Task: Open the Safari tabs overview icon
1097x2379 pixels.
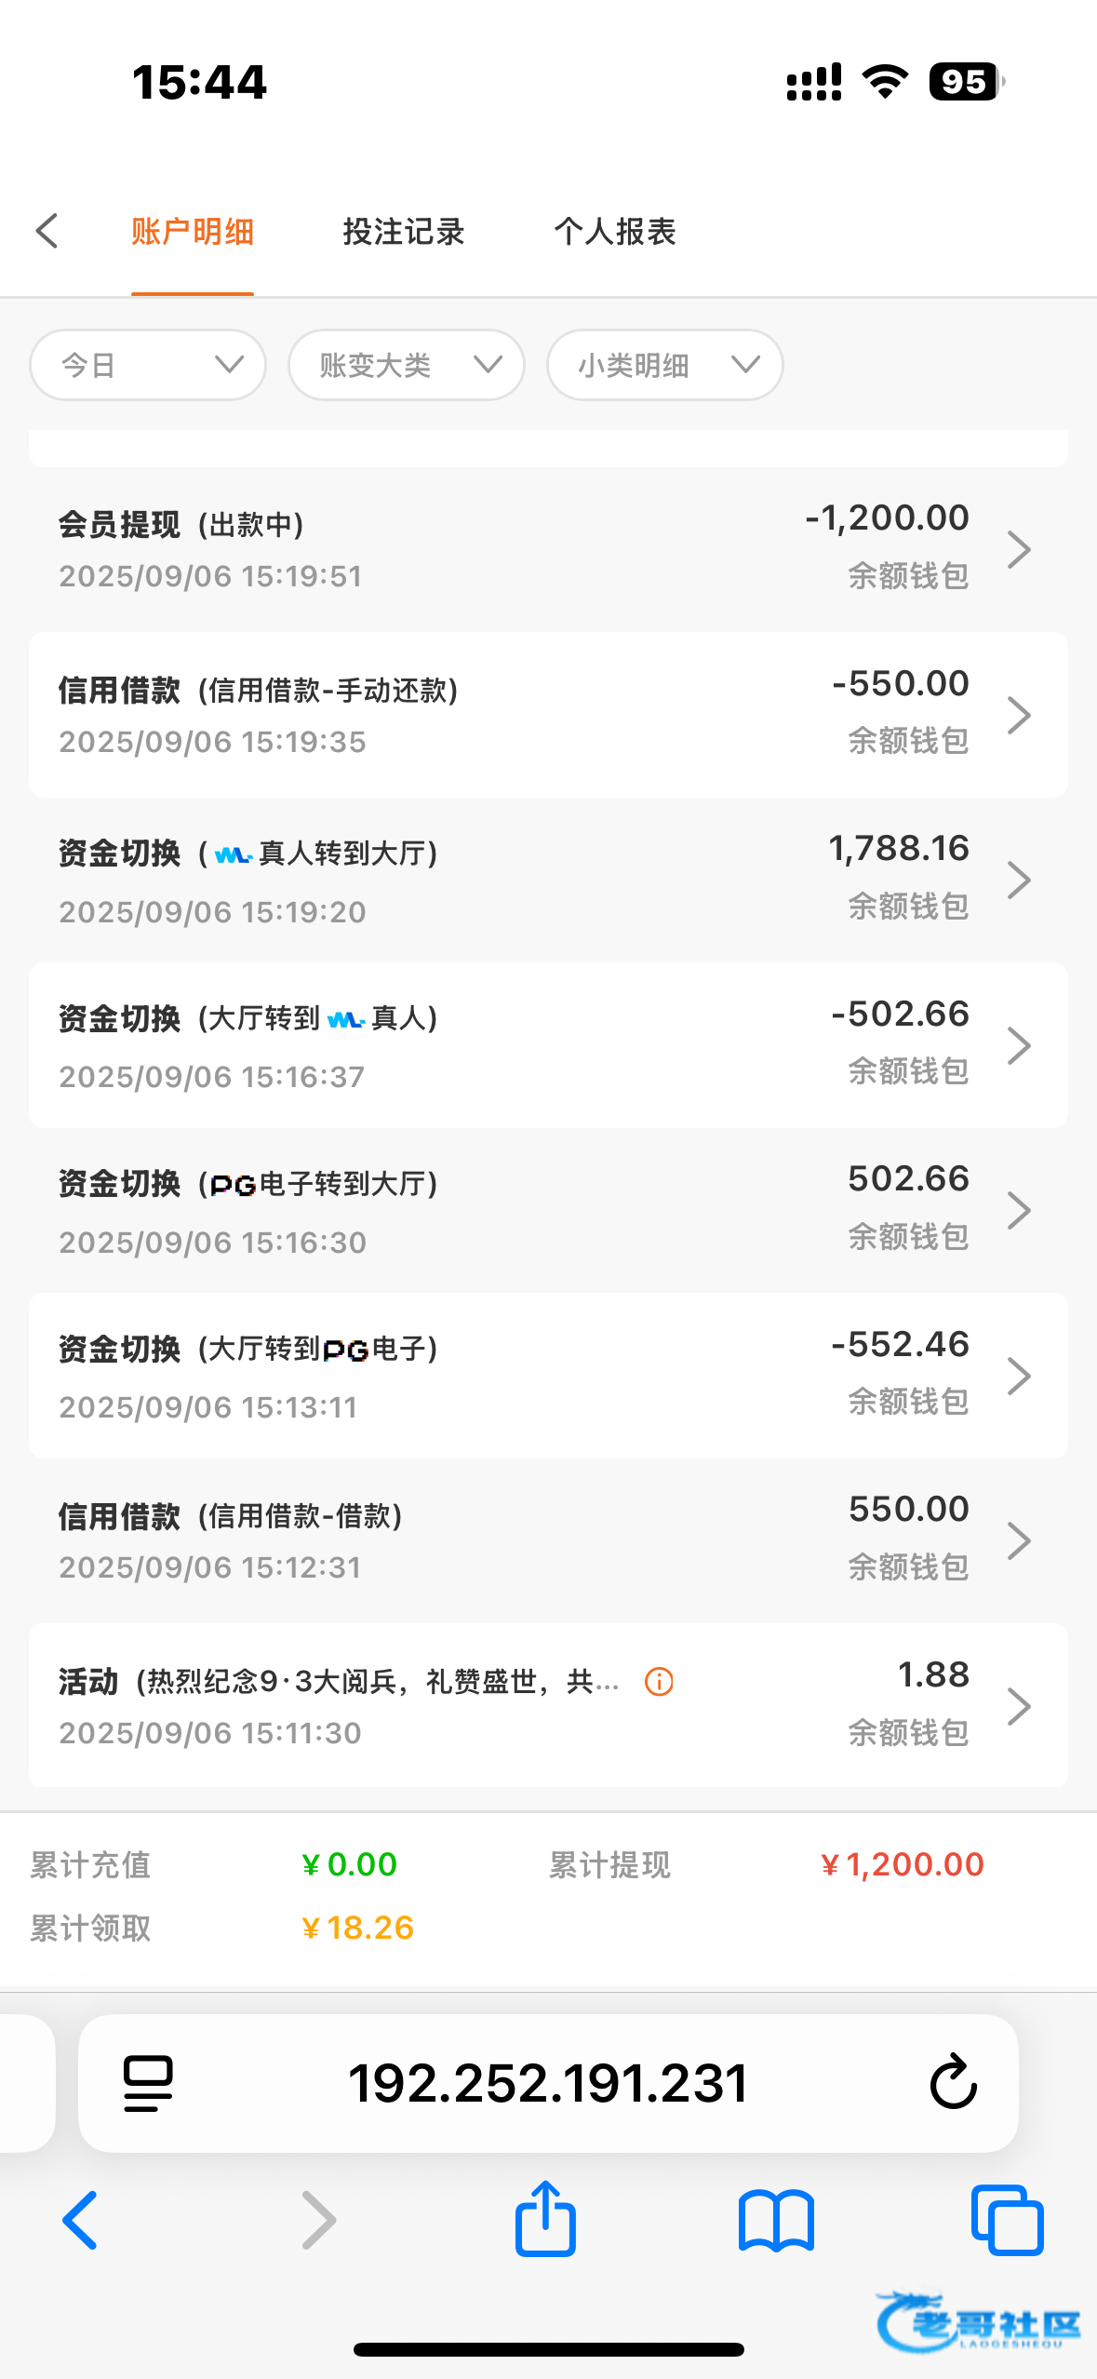Action: (1007, 2221)
